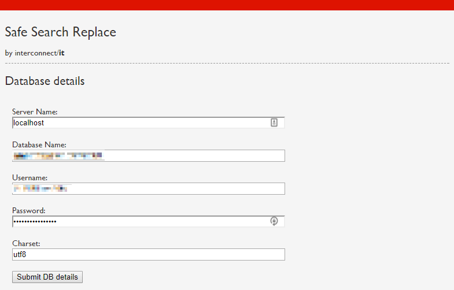Click the "localhost" text in Server Name
The width and height of the screenshot is (454, 290).
29,123
